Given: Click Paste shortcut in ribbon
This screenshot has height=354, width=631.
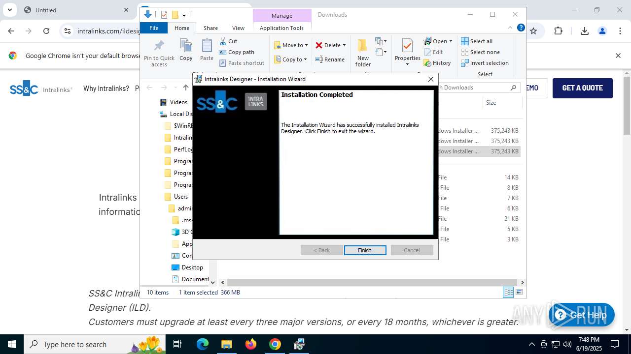Looking at the screenshot, I should click(242, 63).
